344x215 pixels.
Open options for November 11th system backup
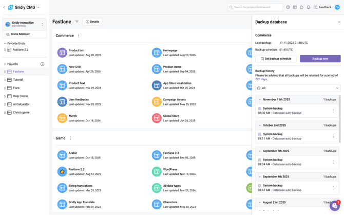[333, 111]
